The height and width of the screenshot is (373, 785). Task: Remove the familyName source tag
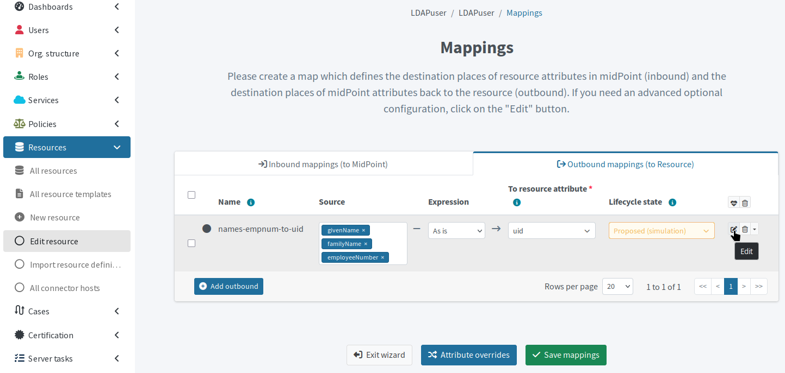(366, 244)
